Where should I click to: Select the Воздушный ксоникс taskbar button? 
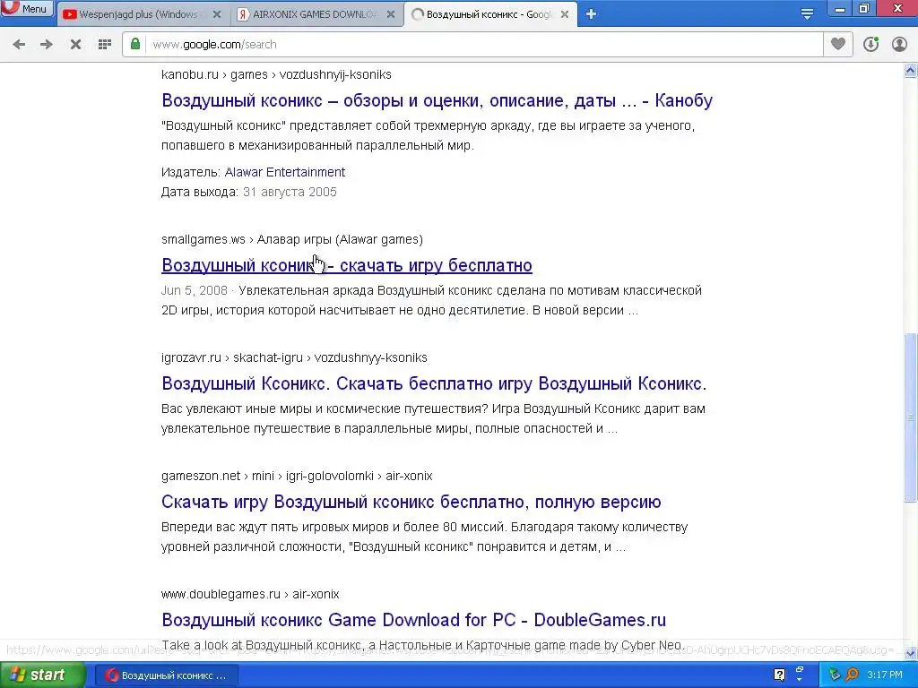pos(166,675)
